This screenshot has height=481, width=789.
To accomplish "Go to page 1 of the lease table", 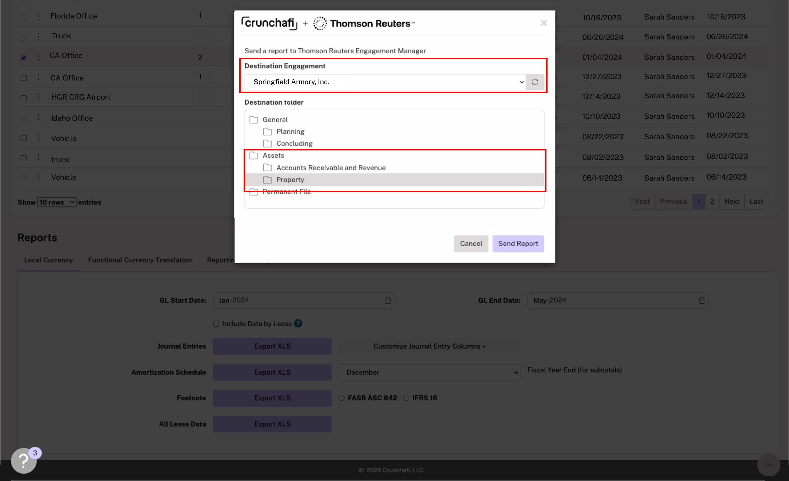I will [699, 201].
